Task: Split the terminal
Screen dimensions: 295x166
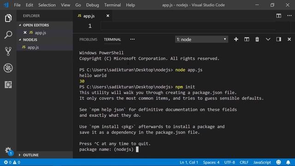Action: [x=247, y=39]
